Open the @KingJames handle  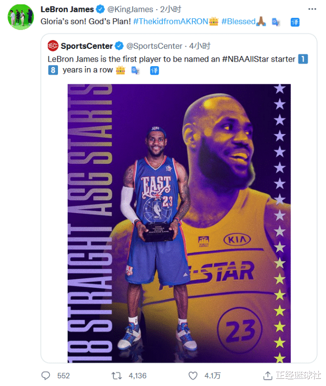tap(130, 9)
